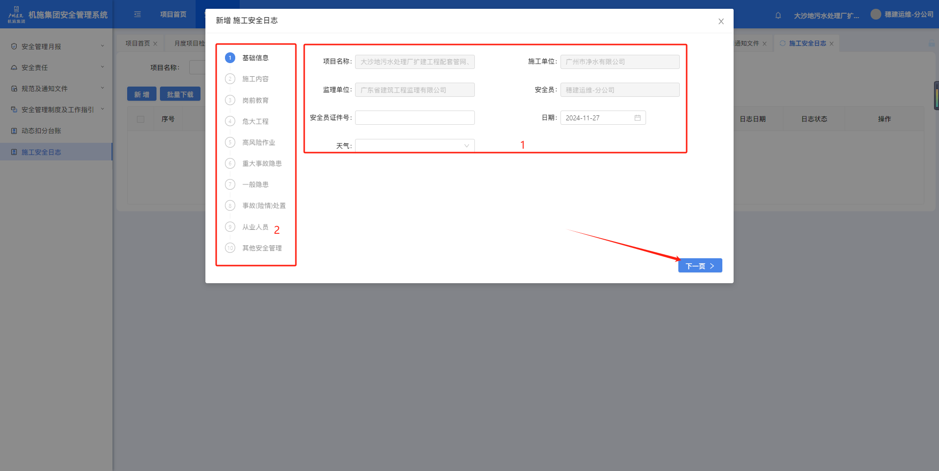Click the 下一页 button
939x471 pixels.
click(x=700, y=266)
